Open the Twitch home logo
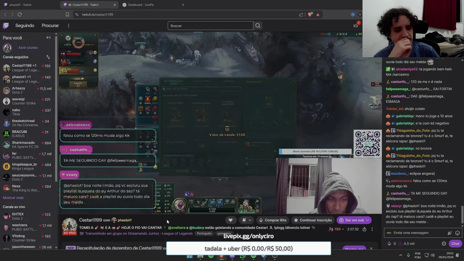The width and height of the screenshot is (464, 261). click(x=6, y=25)
